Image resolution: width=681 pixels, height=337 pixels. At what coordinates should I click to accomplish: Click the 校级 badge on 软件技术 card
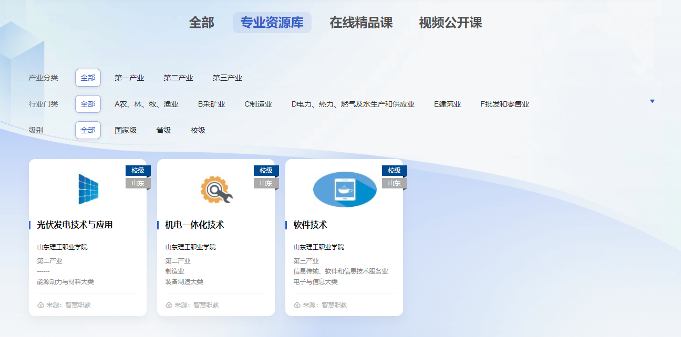point(395,171)
